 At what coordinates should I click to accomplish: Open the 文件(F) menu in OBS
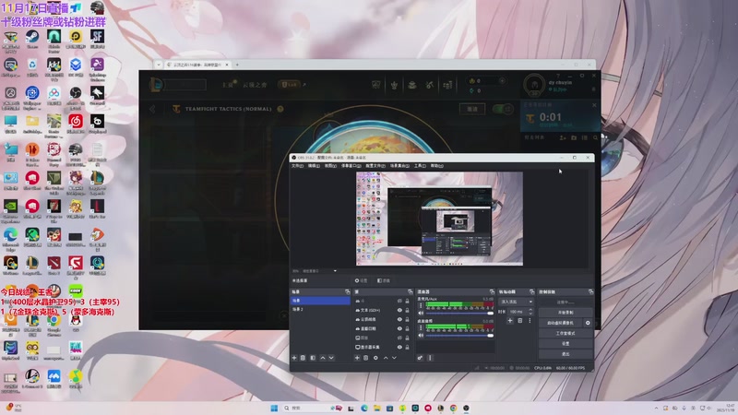pyautogui.click(x=297, y=166)
